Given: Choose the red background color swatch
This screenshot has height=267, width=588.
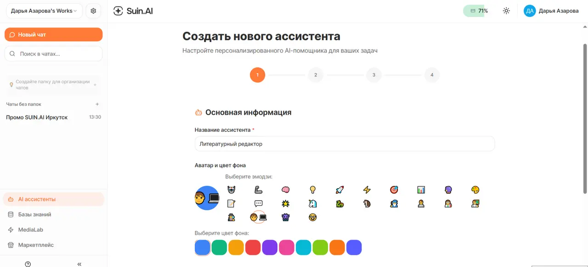Looking at the screenshot, I should [253, 247].
